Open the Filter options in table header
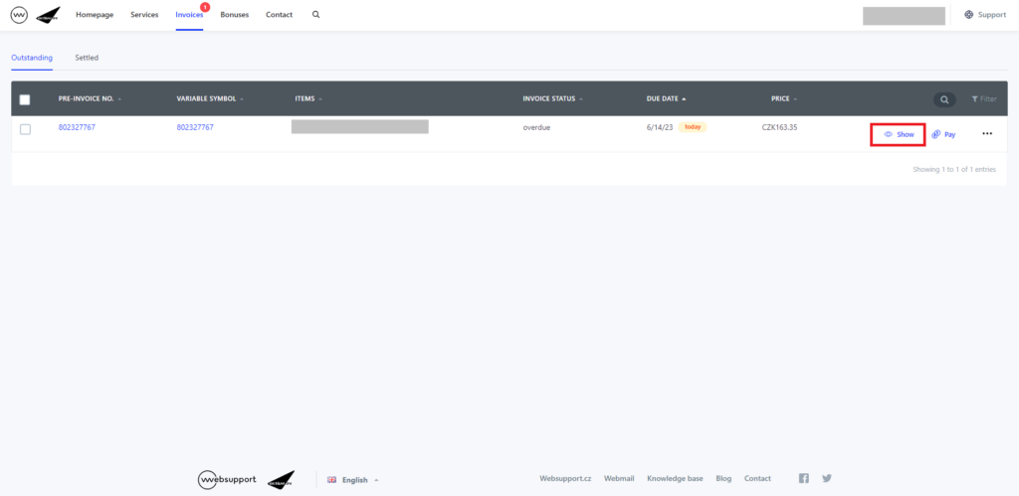The width and height of the screenshot is (1019, 496). click(983, 99)
